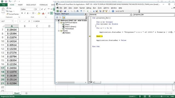
Task: Click Toggle Folders button in Project panel
Action: point(64,17)
